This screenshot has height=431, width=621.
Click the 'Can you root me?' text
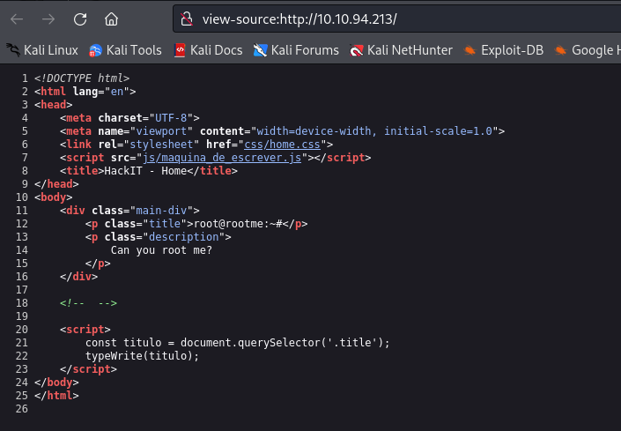(x=161, y=250)
